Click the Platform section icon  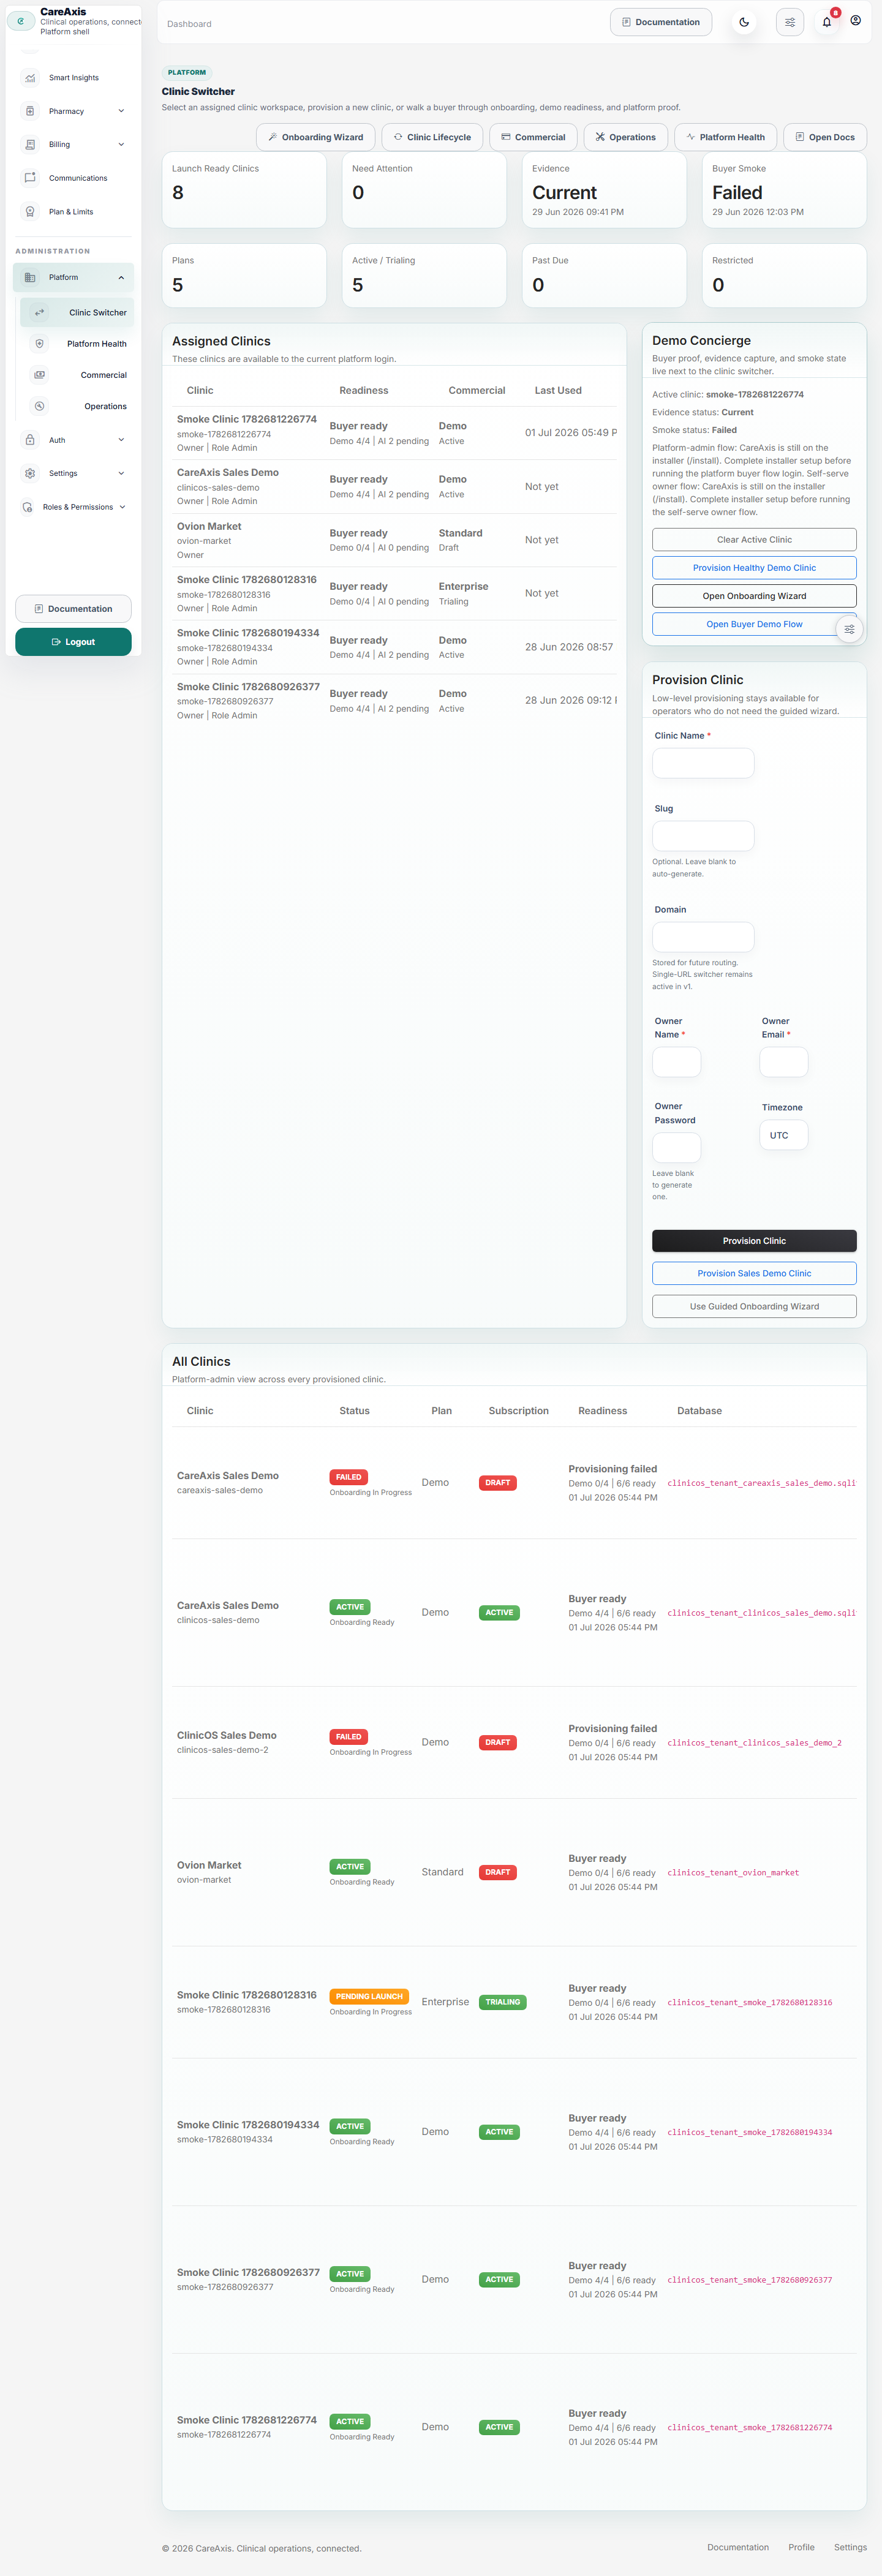(30, 278)
